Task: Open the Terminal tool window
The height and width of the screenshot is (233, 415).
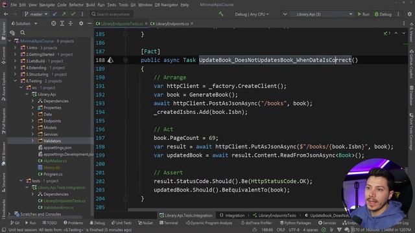Action: tap(169, 223)
